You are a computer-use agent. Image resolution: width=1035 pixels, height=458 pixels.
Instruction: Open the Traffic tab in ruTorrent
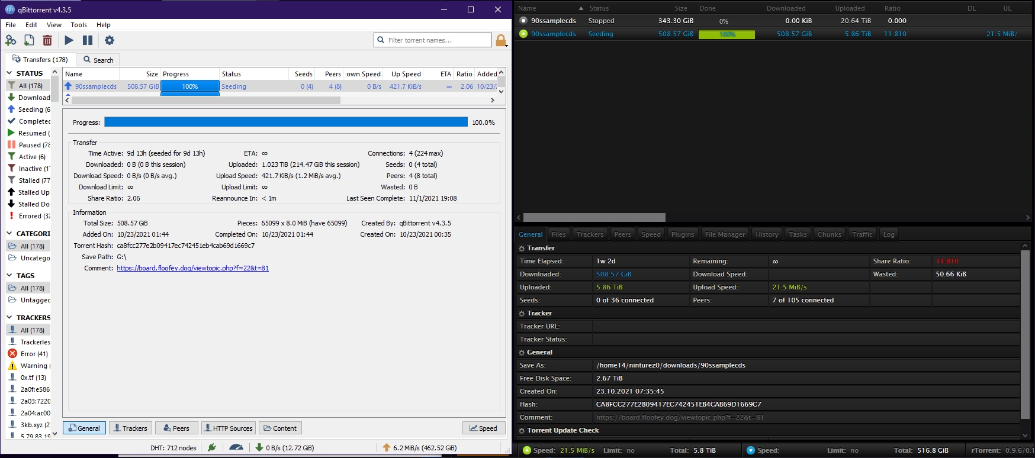click(862, 234)
